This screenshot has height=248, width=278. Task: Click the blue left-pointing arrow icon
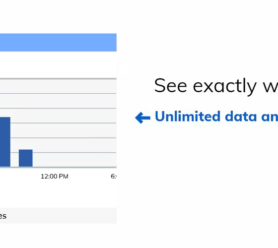click(143, 118)
